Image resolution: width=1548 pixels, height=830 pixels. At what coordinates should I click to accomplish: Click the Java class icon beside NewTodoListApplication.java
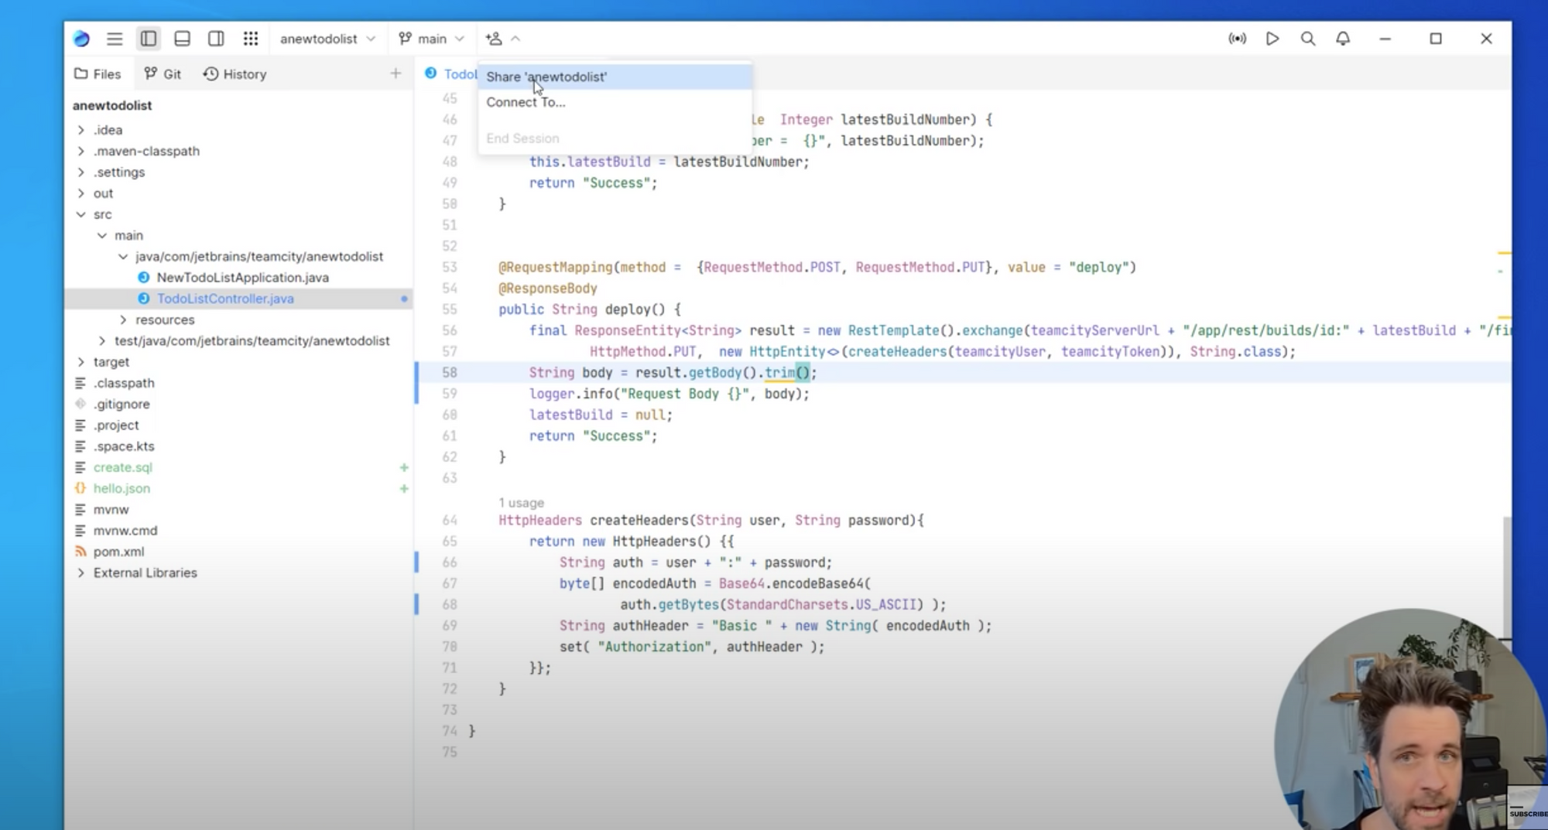point(143,277)
